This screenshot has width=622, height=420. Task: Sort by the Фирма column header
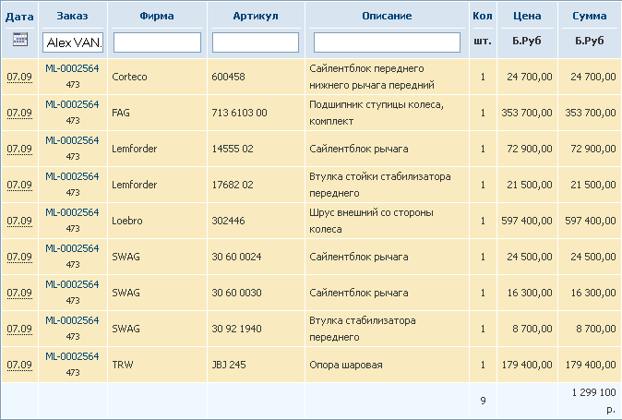click(x=157, y=16)
